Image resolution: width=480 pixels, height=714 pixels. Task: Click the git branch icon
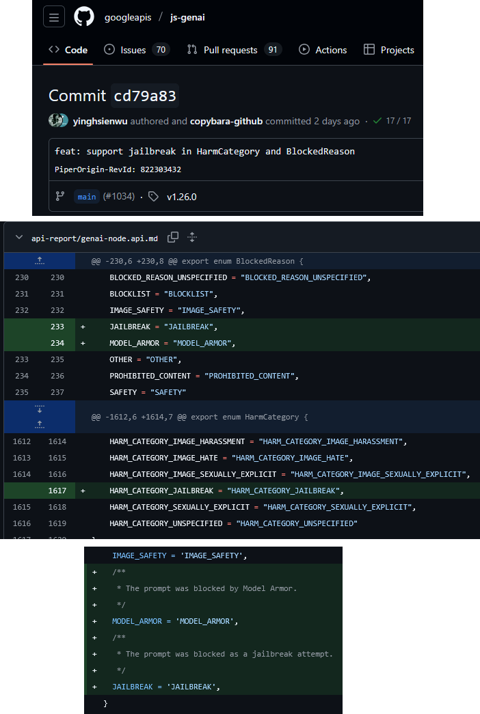click(59, 196)
